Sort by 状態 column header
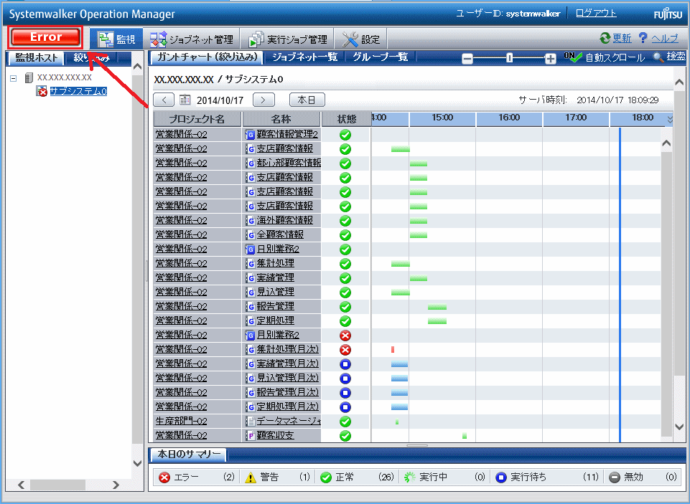690x504 pixels. [x=346, y=119]
